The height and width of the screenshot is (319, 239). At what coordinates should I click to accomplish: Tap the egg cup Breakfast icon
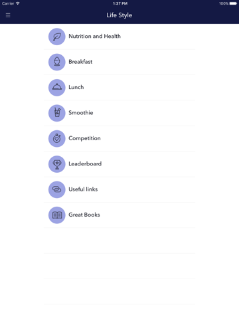[57, 62]
